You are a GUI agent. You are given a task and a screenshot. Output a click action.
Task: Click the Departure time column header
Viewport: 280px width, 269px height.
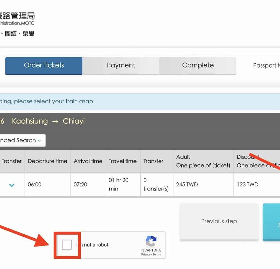pos(48,161)
